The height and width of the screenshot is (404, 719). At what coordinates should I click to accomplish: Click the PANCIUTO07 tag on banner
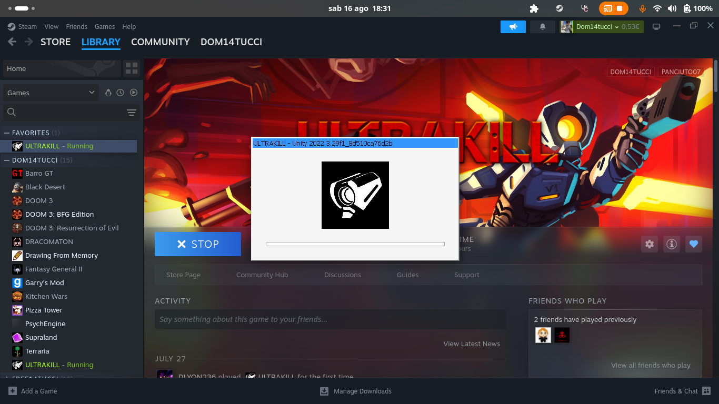click(x=681, y=72)
